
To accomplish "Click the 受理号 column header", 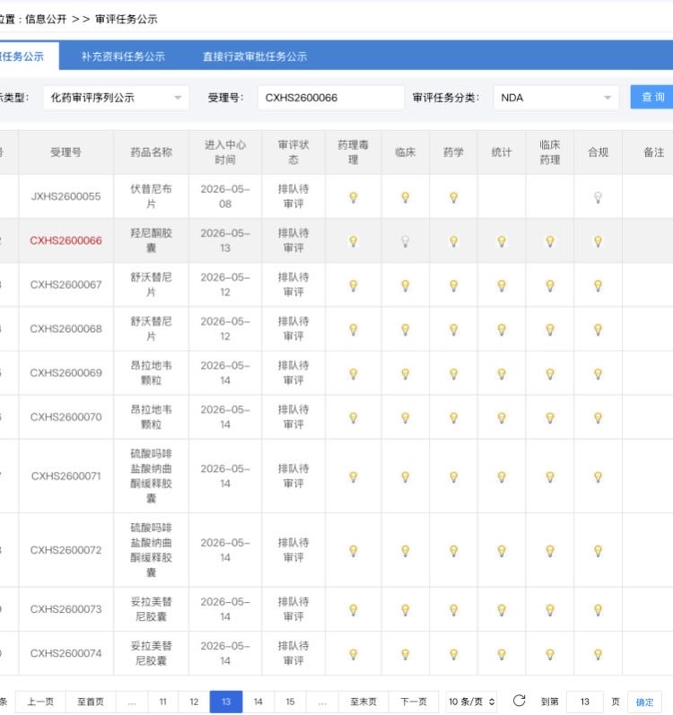I will (66, 153).
